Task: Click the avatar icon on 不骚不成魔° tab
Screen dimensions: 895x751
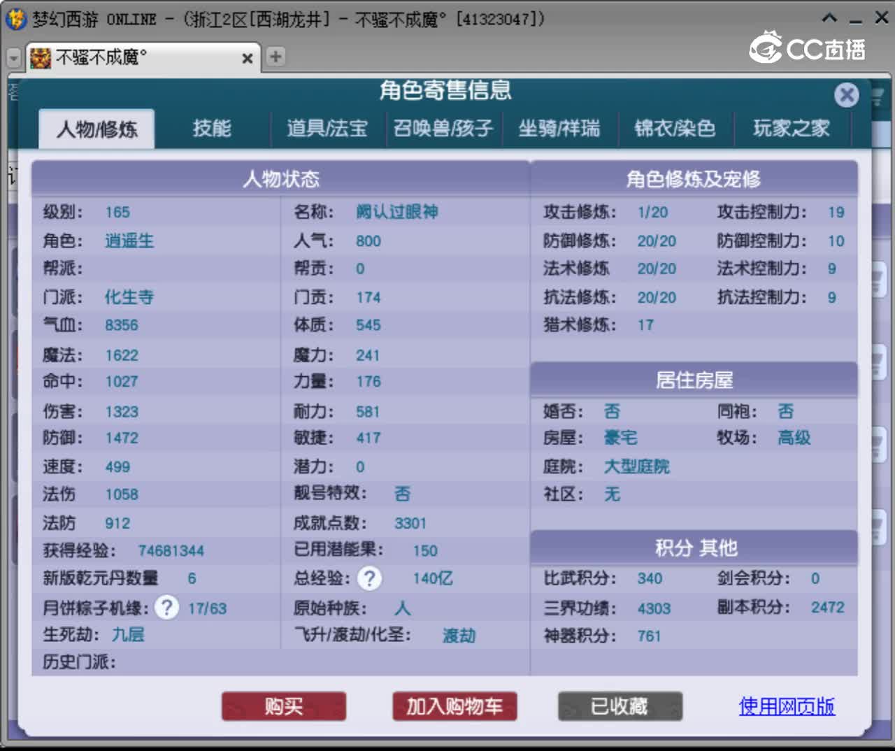Action: tap(41, 57)
